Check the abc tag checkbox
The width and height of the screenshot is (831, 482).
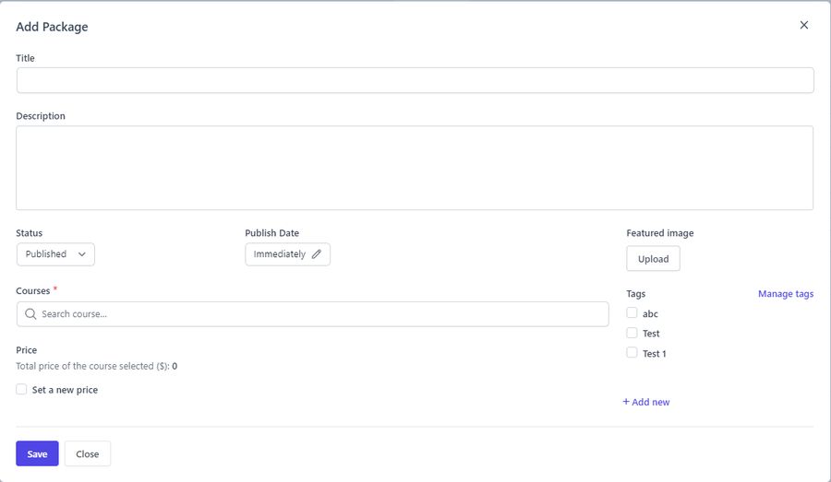click(632, 313)
